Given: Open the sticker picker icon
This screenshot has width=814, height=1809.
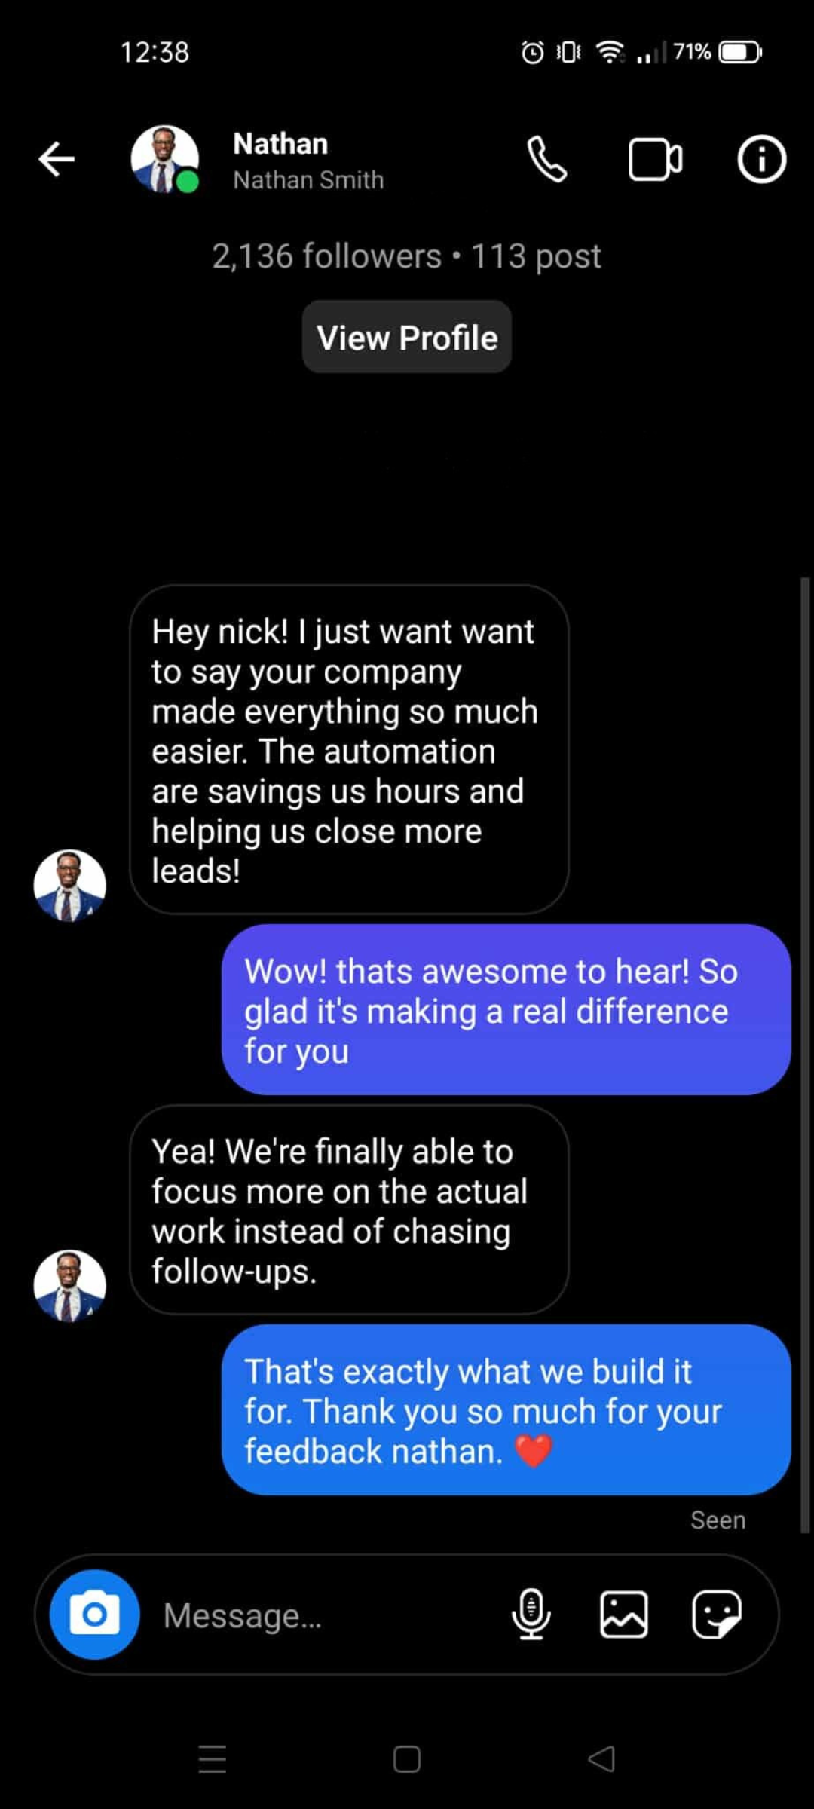Looking at the screenshot, I should 717,1615.
